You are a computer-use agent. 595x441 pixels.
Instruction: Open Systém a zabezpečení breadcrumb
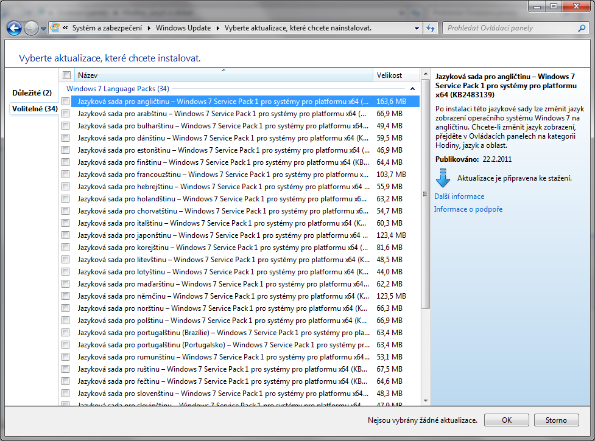coord(107,28)
